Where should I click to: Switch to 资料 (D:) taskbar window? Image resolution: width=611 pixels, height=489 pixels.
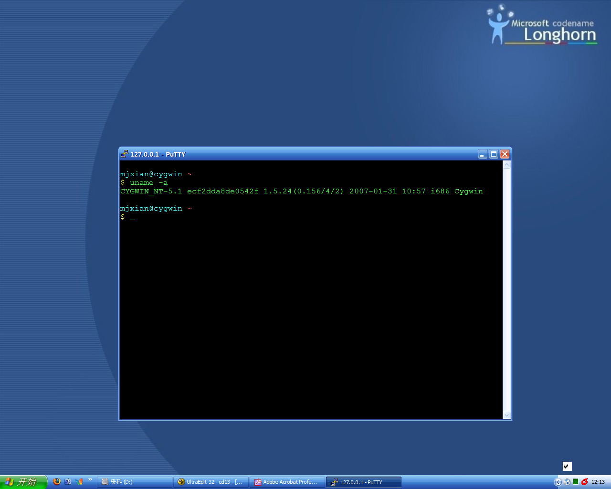(x=135, y=482)
